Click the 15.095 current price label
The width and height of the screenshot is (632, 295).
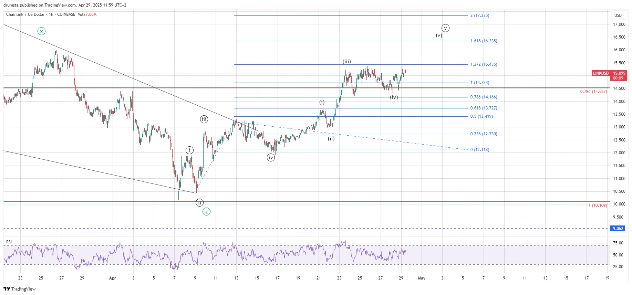click(619, 73)
